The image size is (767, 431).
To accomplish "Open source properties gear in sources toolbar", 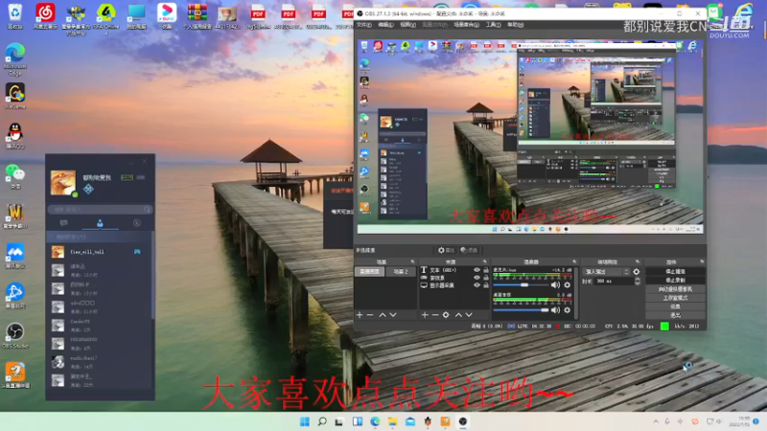I will point(446,315).
